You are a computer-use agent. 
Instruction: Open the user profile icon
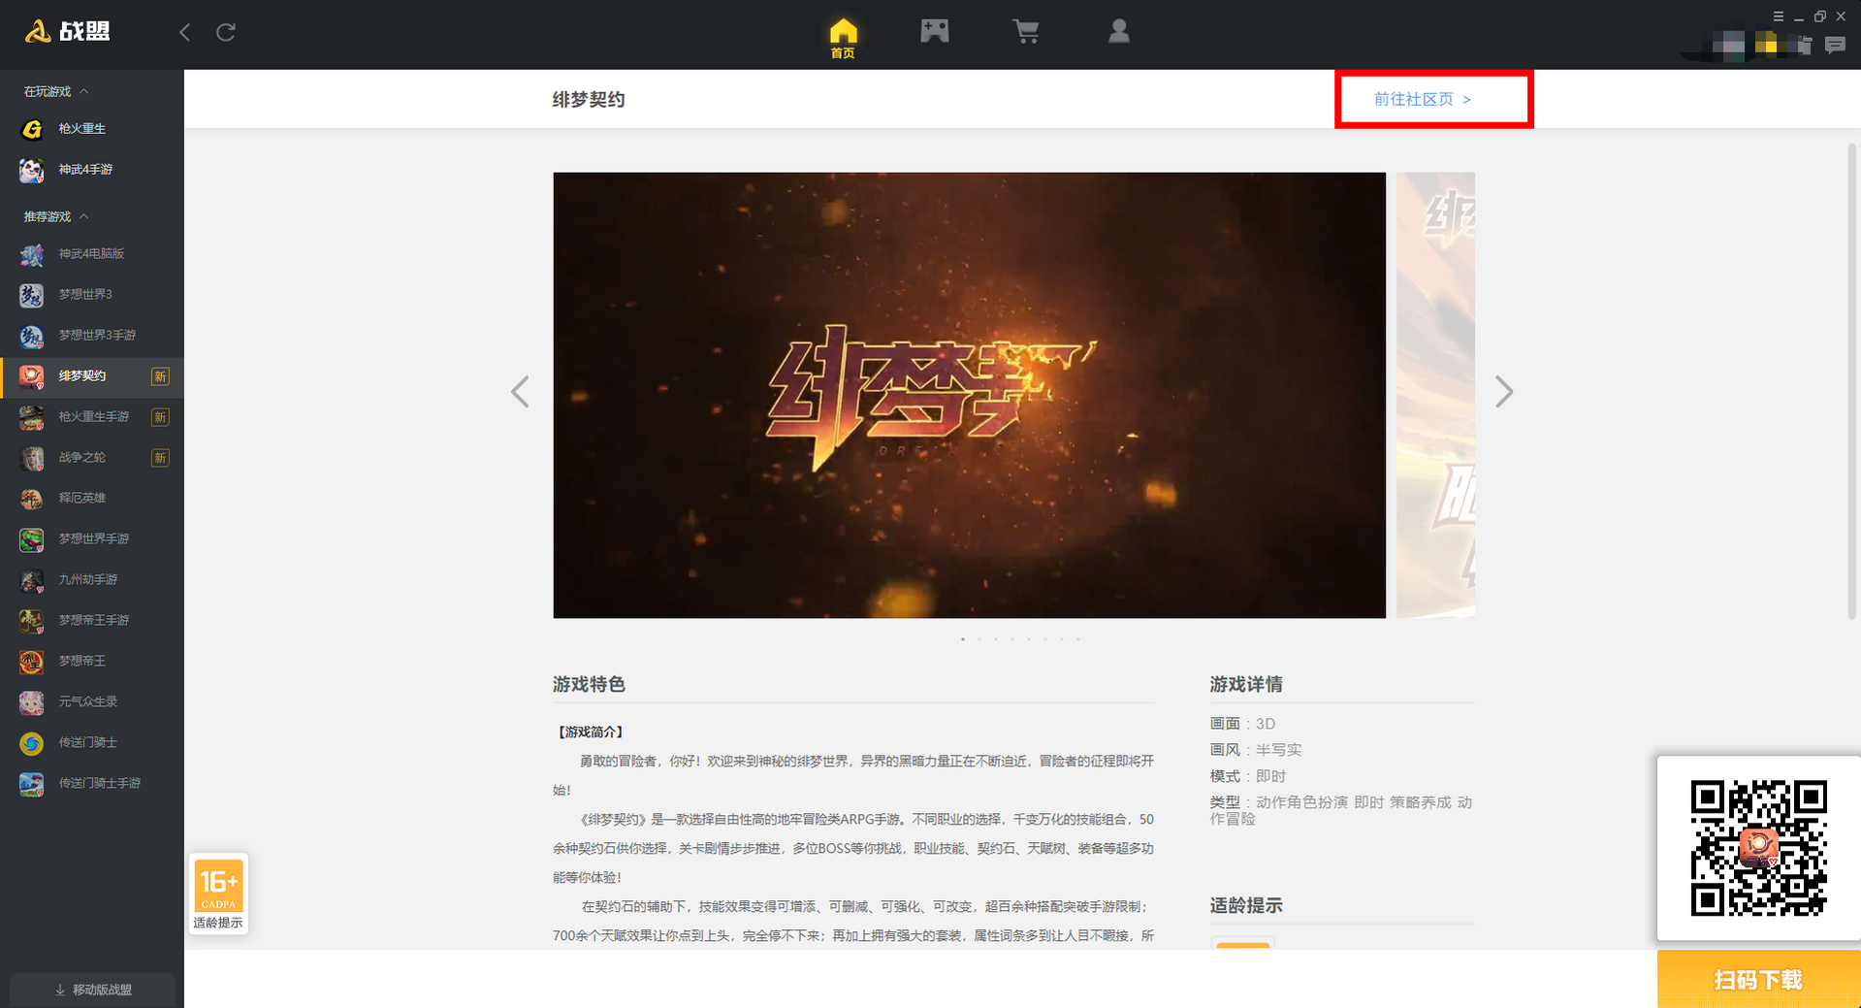[x=1118, y=32]
